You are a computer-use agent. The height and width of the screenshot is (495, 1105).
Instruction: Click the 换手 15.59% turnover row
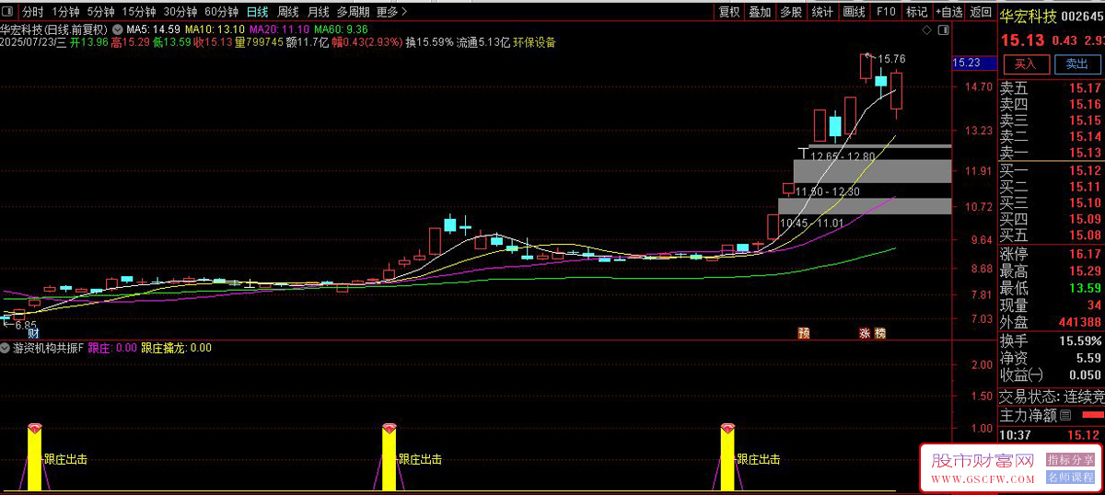click(1052, 341)
